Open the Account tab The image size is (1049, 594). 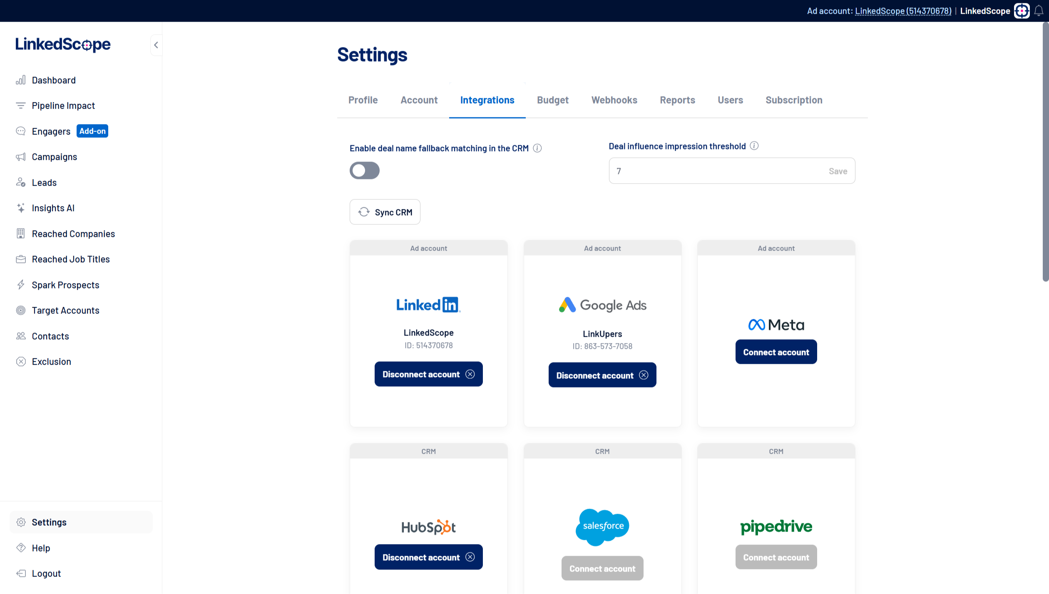pyautogui.click(x=419, y=100)
